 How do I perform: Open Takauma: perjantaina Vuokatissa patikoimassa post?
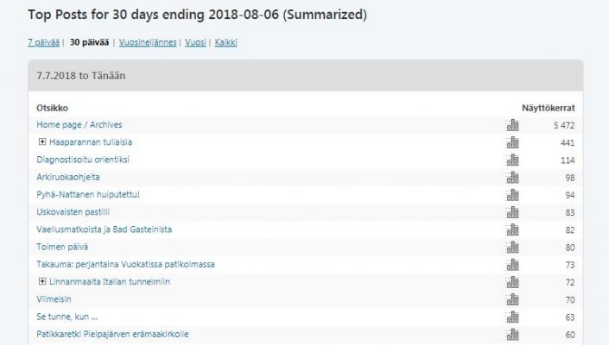125,264
